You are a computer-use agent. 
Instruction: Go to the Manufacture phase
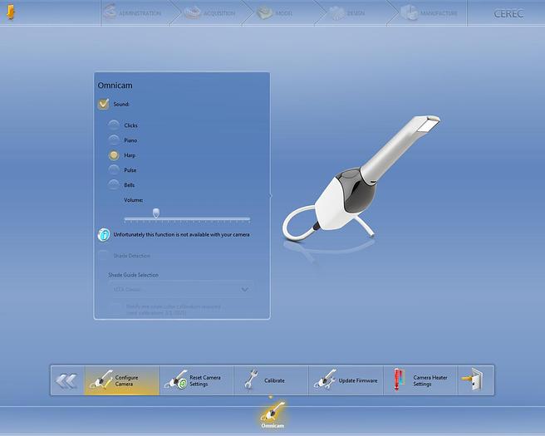(x=430, y=12)
